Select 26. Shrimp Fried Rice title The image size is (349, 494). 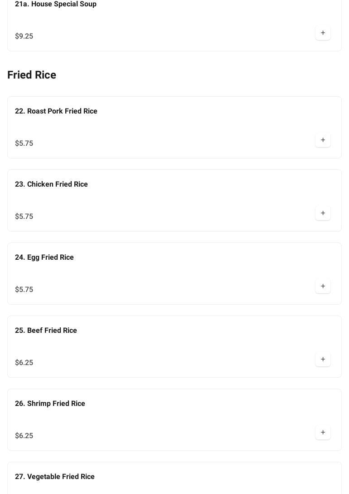coord(50,404)
